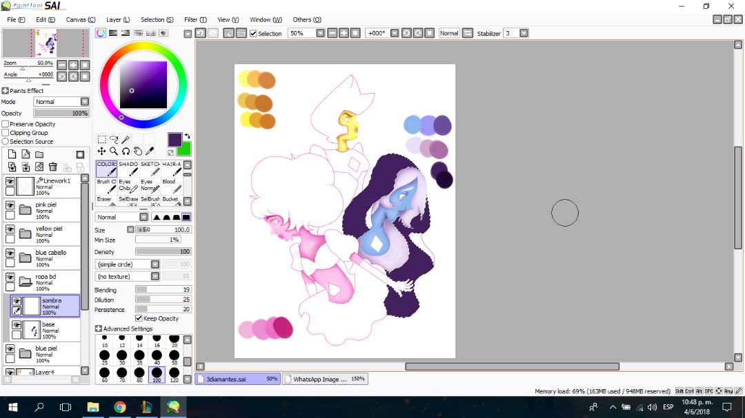This screenshot has height=418, width=745.
Task: Show the RGB slider panel
Action: (113, 33)
